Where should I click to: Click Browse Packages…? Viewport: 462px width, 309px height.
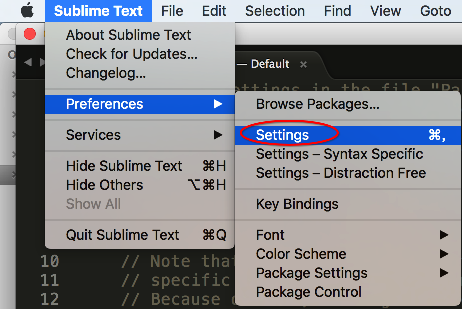coord(317,104)
